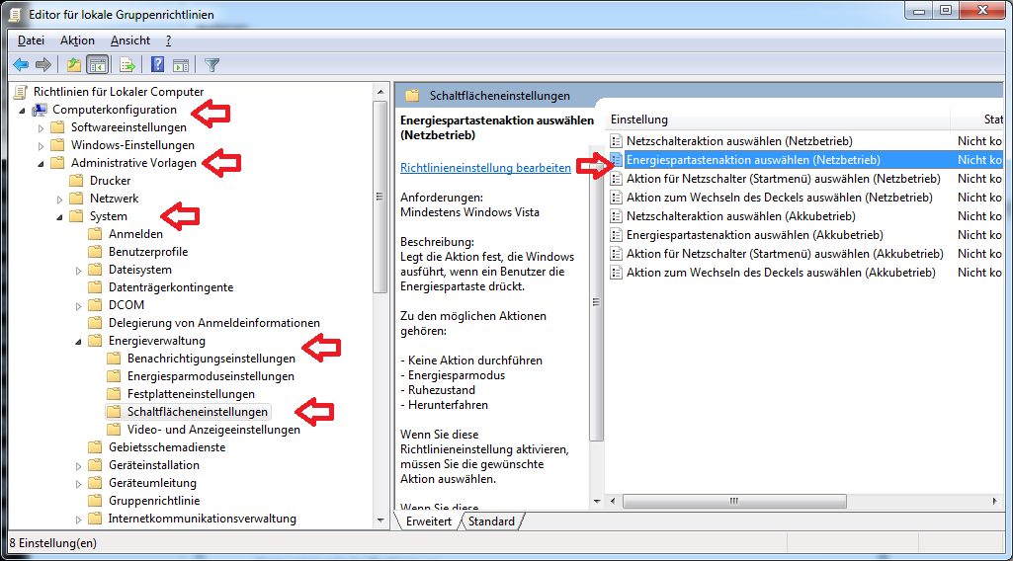
Task: Toggle the action pane toolbar icon
Action: [x=181, y=65]
